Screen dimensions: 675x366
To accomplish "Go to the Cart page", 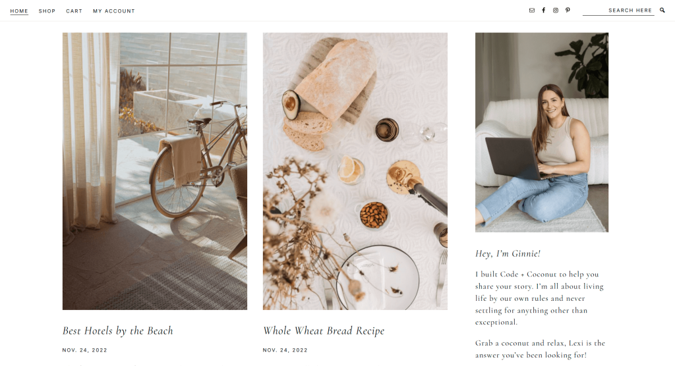I will click(74, 11).
